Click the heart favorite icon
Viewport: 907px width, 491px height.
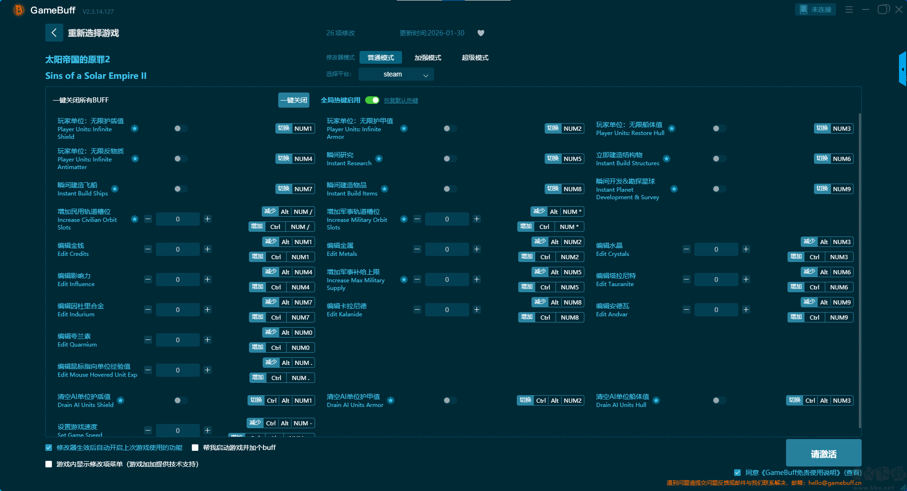(480, 33)
